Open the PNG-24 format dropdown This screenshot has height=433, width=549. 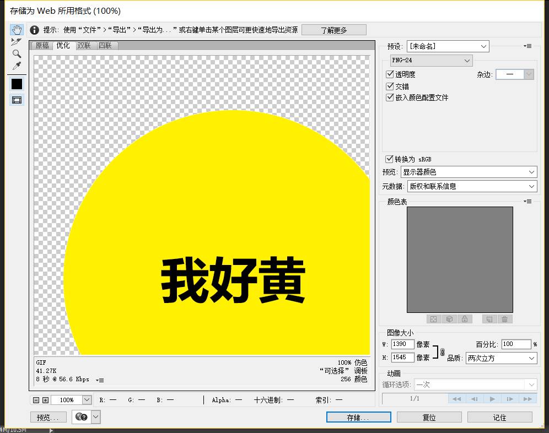[x=432, y=60]
